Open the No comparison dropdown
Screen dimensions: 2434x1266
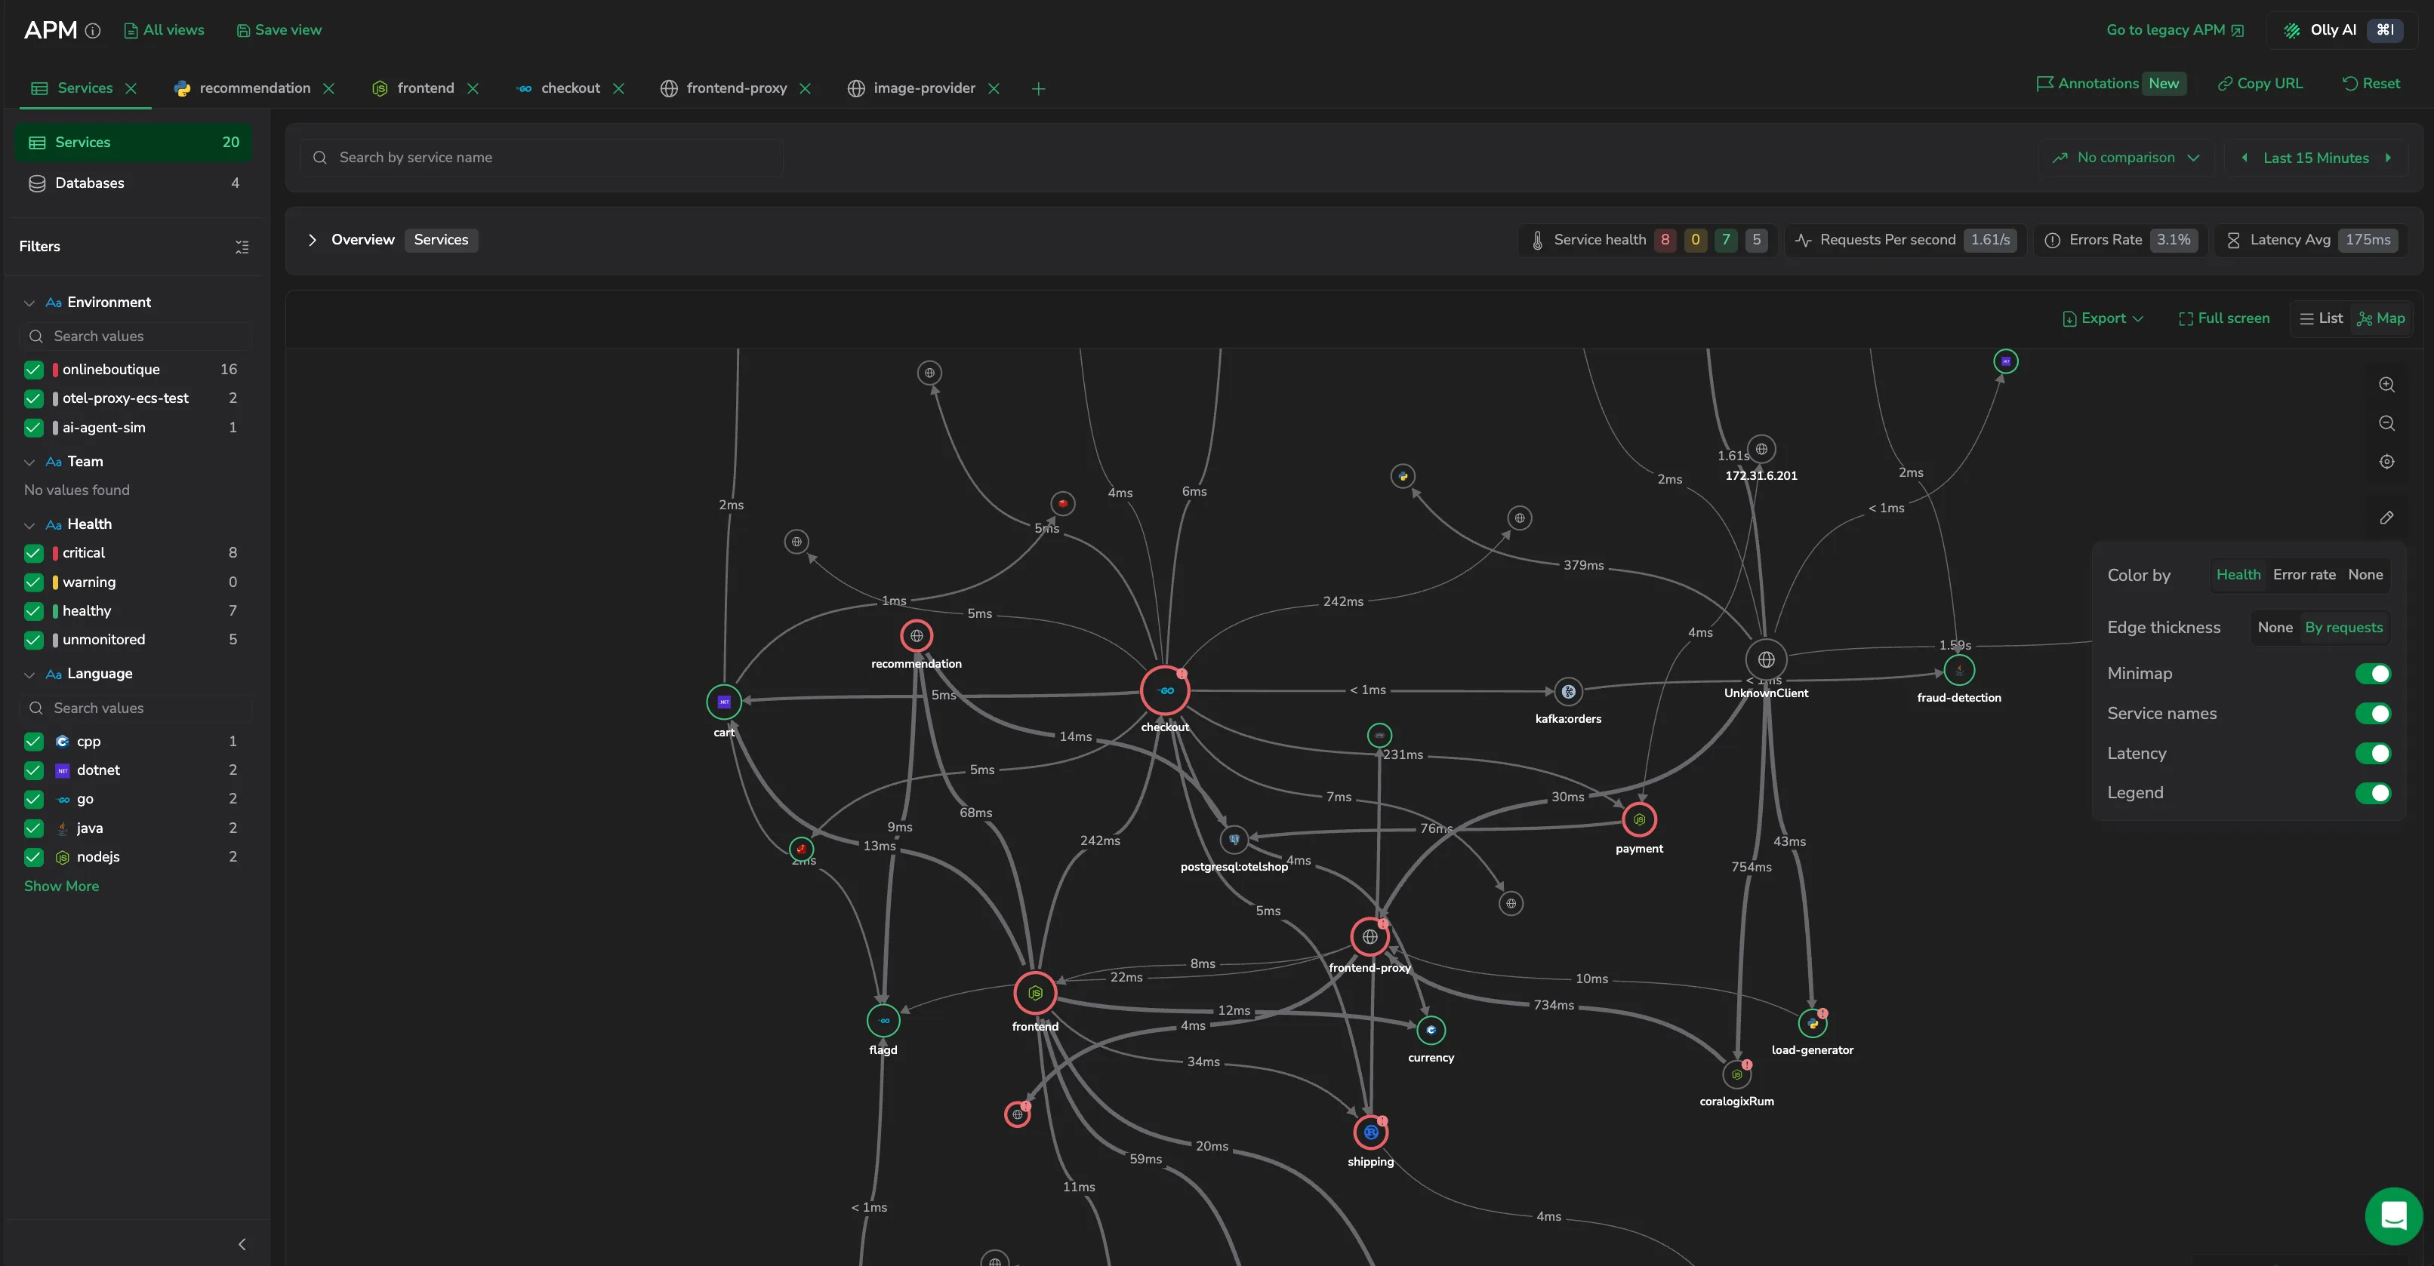tap(2126, 158)
